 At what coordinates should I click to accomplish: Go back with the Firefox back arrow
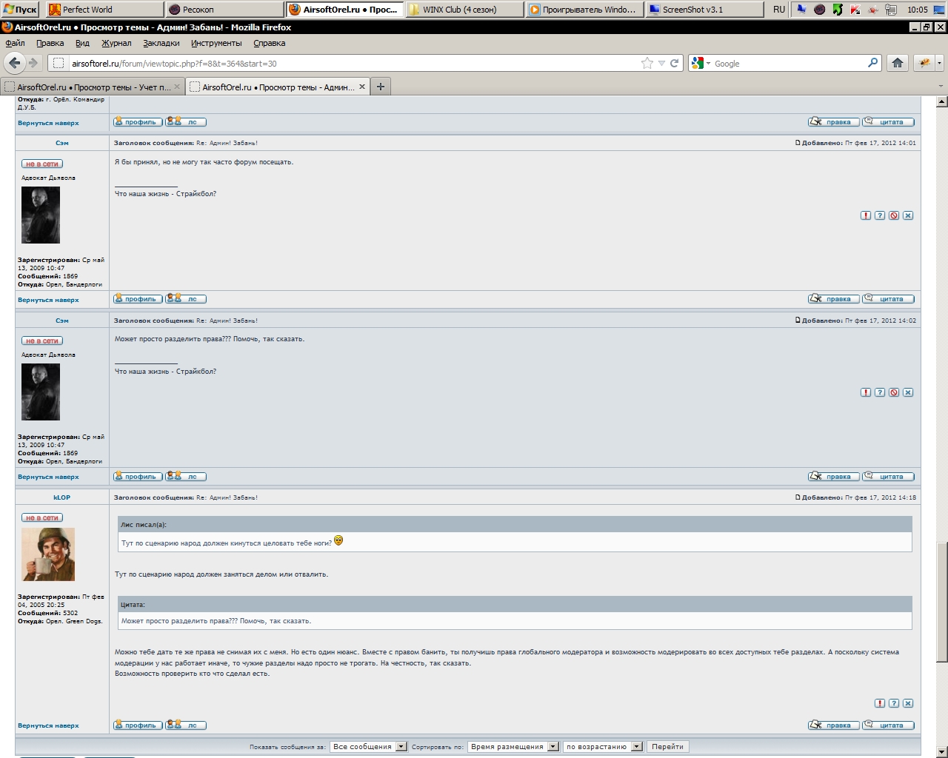point(14,63)
